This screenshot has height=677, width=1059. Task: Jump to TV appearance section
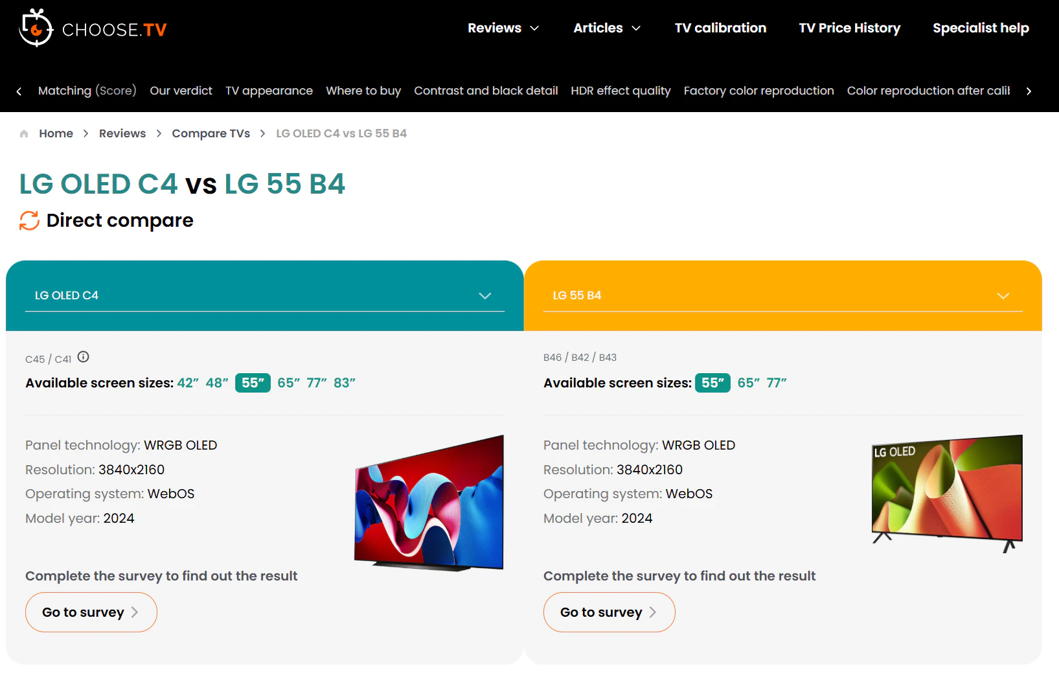269,91
